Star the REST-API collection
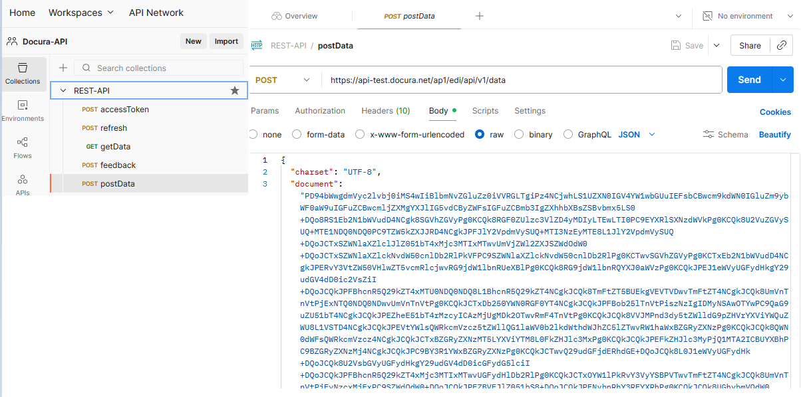The image size is (801, 397). coord(234,91)
